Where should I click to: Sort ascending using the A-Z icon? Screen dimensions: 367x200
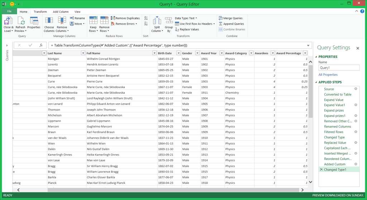tap(146, 18)
